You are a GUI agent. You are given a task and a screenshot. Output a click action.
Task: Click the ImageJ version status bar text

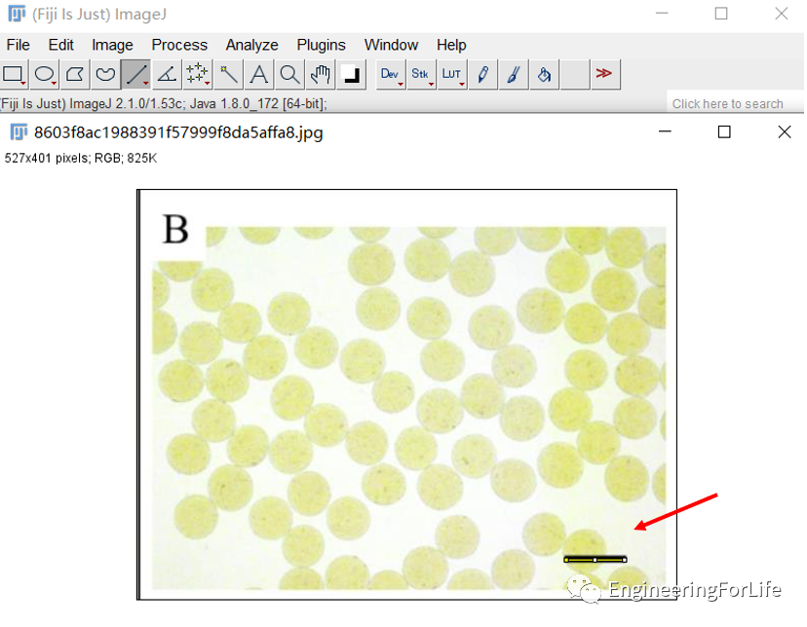point(164,104)
